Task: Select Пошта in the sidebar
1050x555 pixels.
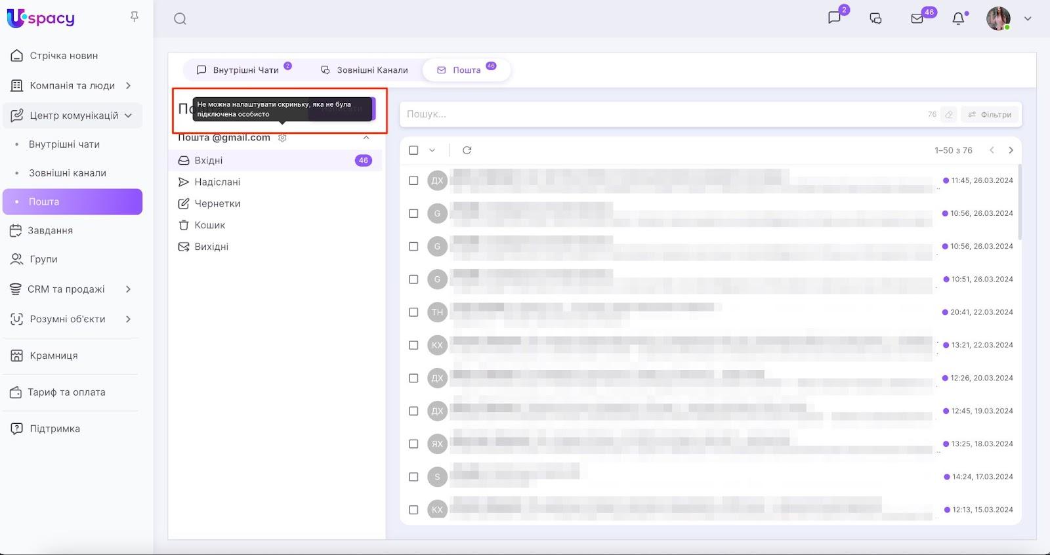Action: 72,201
